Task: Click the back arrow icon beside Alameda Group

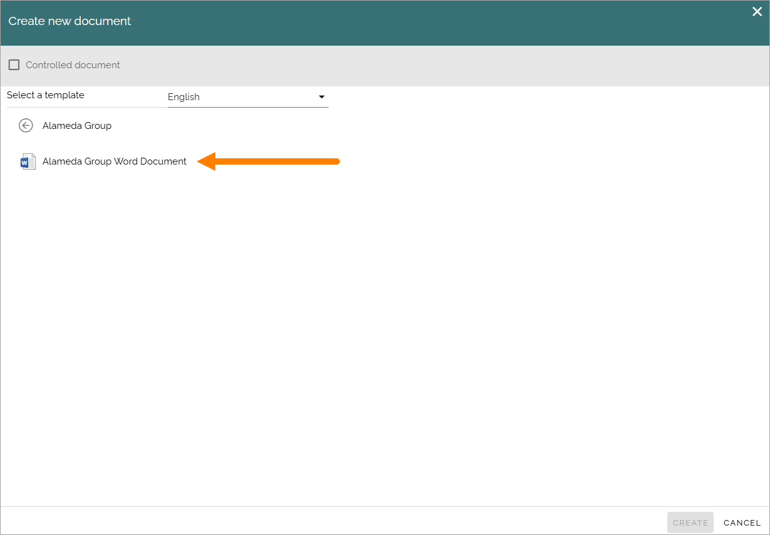Action: pos(26,126)
